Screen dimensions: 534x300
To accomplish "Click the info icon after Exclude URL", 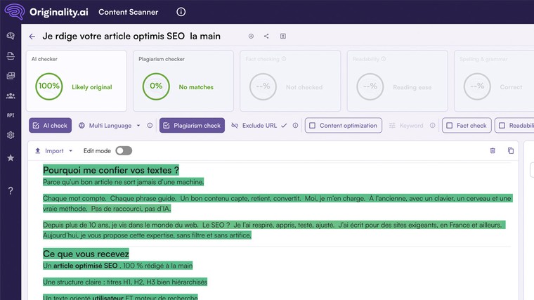I will [295, 125].
